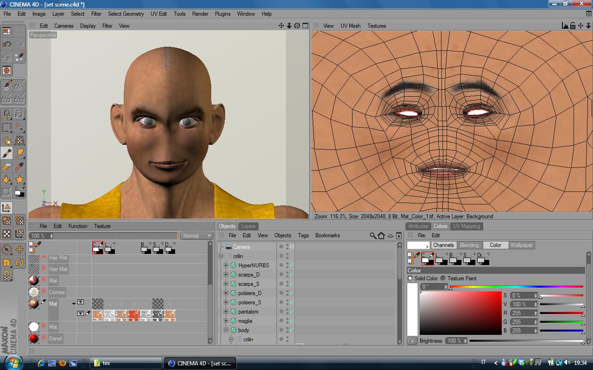The height and width of the screenshot is (370, 593).
Task: Expand the HyperNURBS object tree node
Action: click(226, 265)
